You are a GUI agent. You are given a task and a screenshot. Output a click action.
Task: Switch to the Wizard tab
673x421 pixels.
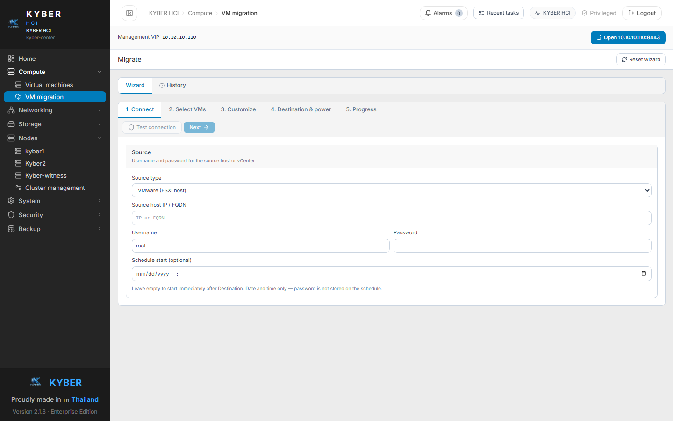(x=135, y=85)
